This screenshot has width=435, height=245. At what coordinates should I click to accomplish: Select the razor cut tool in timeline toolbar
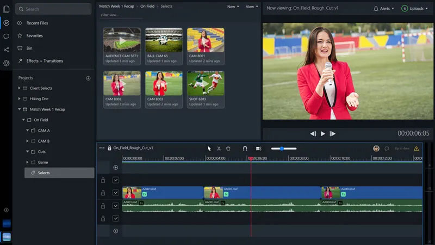[219, 148]
